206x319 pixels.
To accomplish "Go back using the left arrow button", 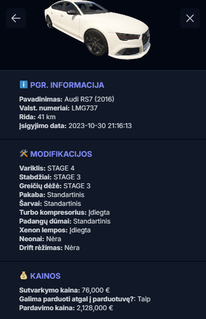I will (x=16, y=18).
